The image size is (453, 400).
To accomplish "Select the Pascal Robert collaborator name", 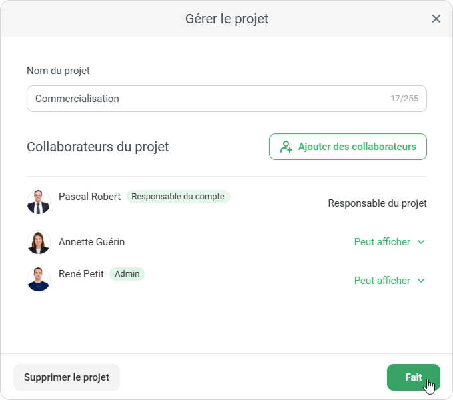I will click(89, 197).
